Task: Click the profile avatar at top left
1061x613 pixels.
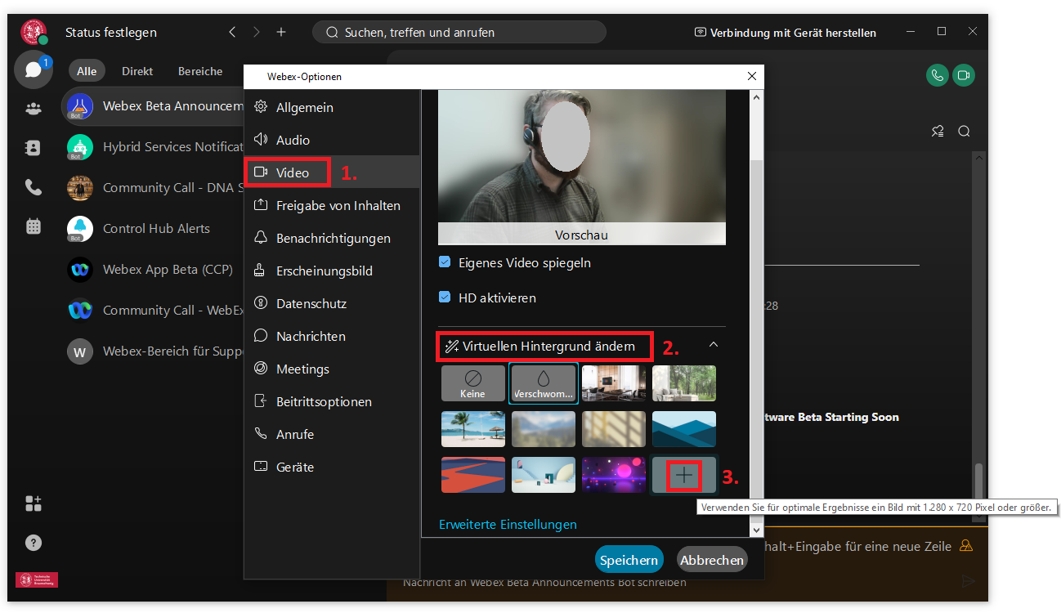Action: [x=34, y=32]
